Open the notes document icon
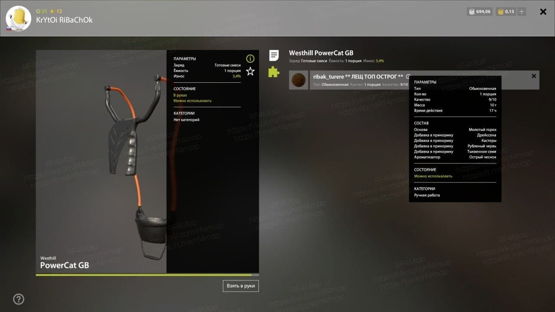The width and height of the screenshot is (555, 312). coord(274,55)
